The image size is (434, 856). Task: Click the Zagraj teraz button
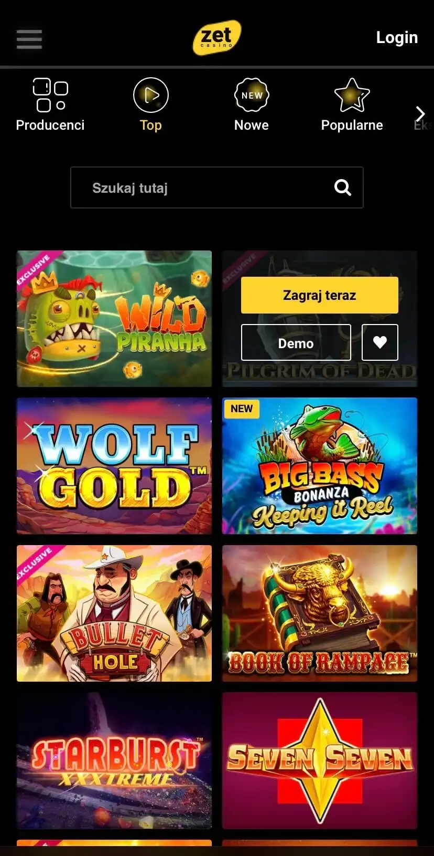[x=320, y=295]
